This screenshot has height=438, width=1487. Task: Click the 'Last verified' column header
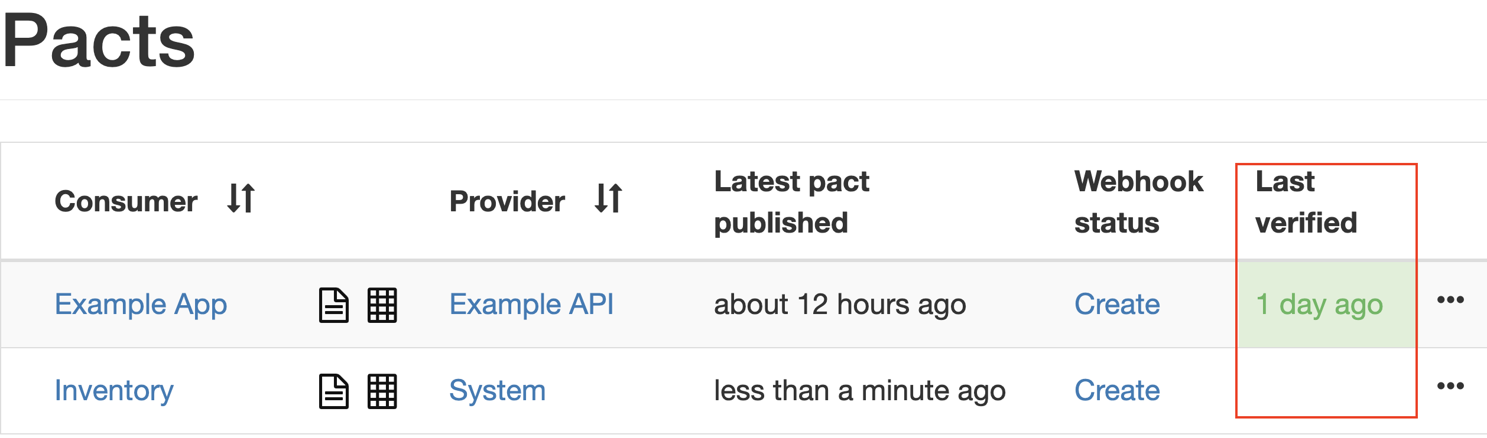tap(1306, 202)
